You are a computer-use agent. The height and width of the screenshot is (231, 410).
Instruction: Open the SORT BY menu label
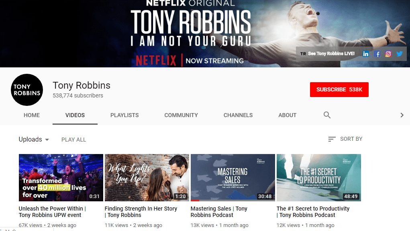tap(351, 139)
